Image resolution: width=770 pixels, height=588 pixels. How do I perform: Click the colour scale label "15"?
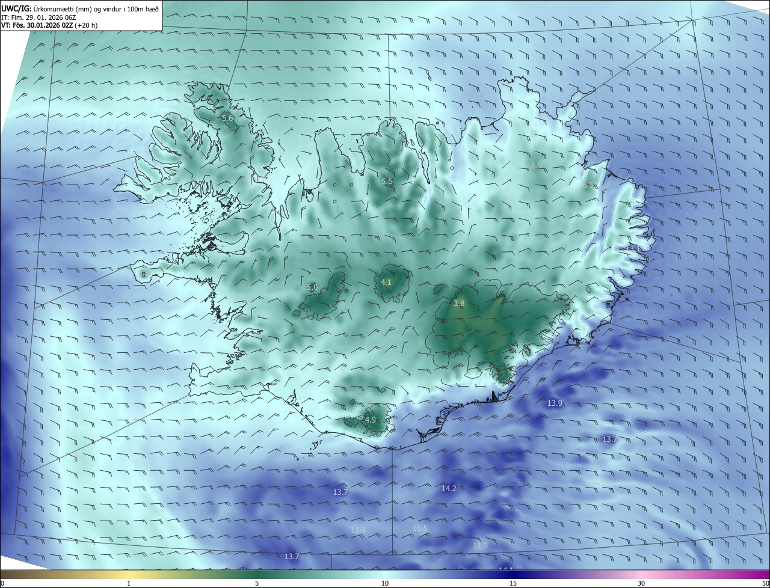[x=513, y=583]
